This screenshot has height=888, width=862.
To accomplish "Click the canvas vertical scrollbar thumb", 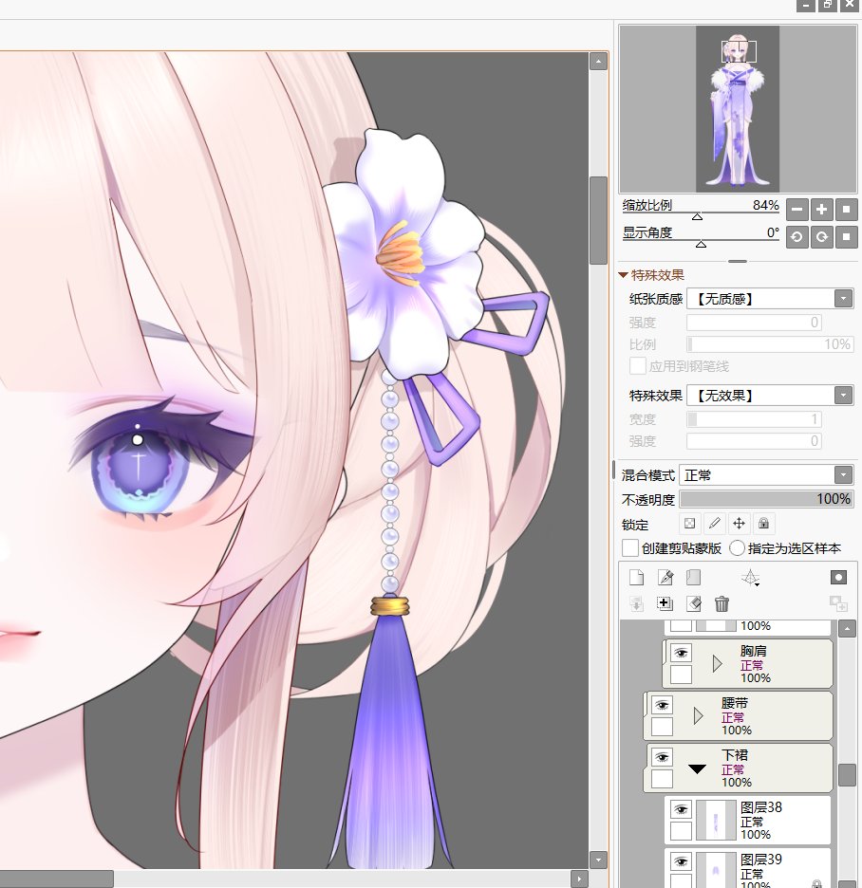I will coord(598,220).
